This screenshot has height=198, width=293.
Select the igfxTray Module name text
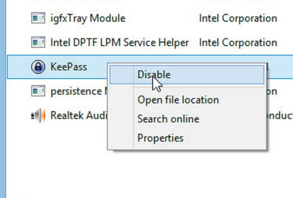coord(88,19)
